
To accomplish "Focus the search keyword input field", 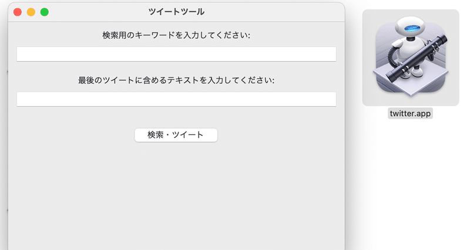I will [176, 54].
